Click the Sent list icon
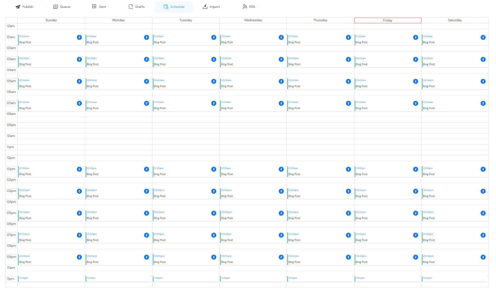 pyautogui.click(x=94, y=7)
